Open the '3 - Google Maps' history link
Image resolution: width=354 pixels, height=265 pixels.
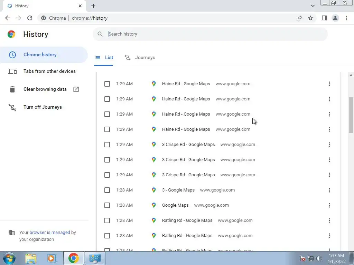pyautogui.click(x=178, y=190)
